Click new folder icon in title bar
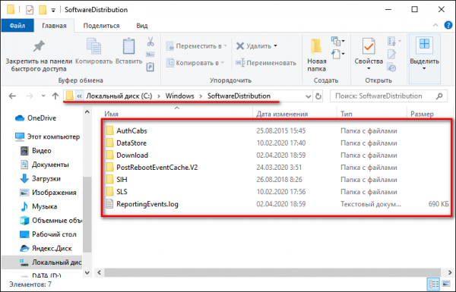This screenshot has height=292, width=456. pos(43,10)
